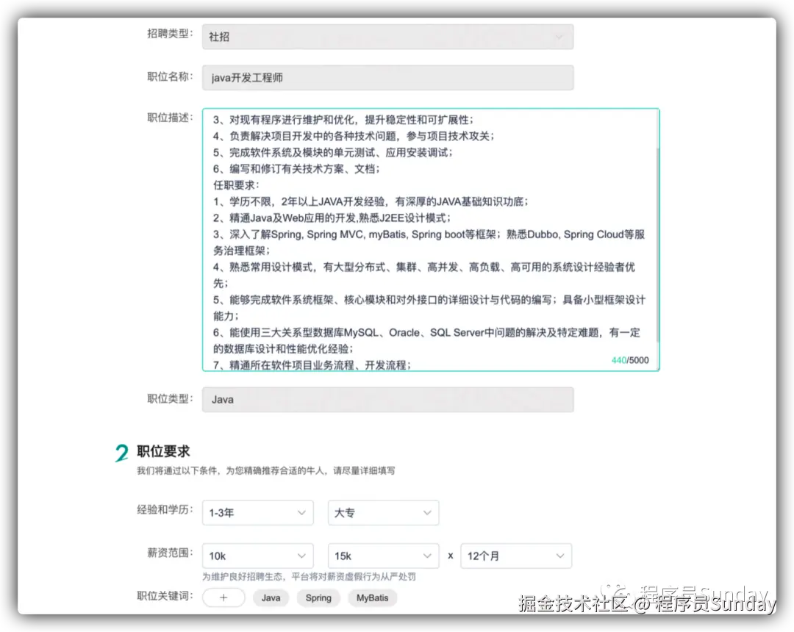
Task: Select the Java keyword tag
Action: coord(271,597)
